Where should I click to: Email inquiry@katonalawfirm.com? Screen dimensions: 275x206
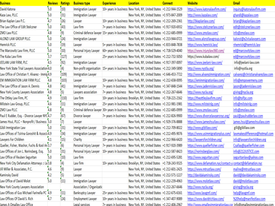pos(249,9)
